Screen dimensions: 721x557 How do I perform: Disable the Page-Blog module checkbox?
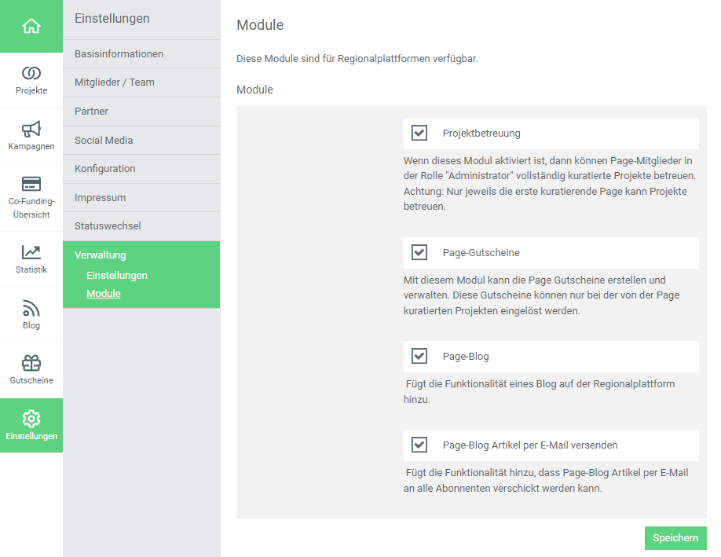tap(419, 356)
